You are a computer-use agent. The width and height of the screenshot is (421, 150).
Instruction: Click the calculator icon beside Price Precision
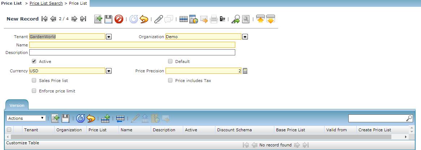(x=245, y=71)
